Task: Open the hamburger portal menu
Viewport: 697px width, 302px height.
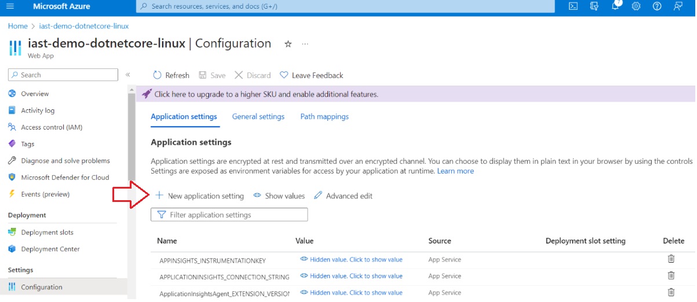Action: [10, 6]
